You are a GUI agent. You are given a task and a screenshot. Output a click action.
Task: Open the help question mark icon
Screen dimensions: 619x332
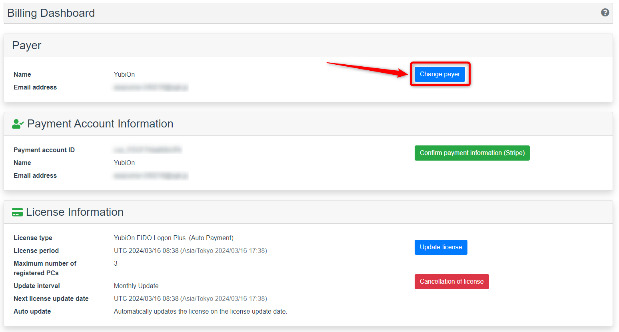tap(605, 12)
